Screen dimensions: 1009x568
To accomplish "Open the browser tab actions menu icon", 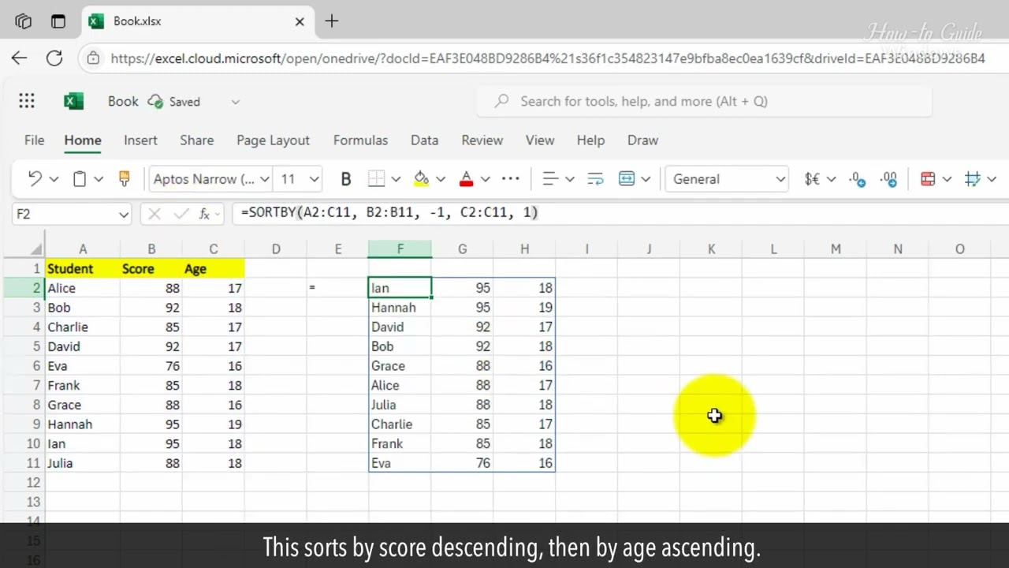I will click(58, 22).
